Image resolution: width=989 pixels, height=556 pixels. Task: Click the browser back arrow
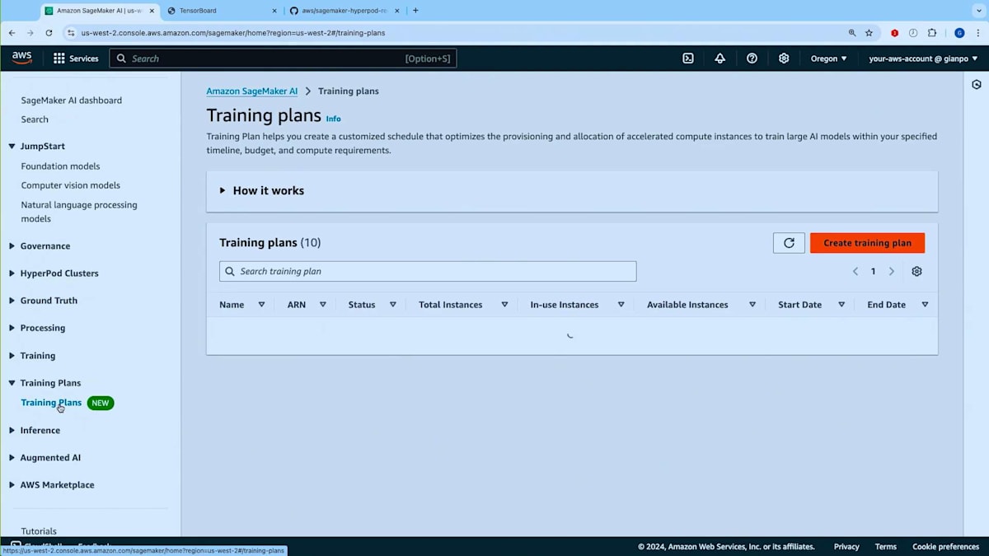tap(12, 33)
